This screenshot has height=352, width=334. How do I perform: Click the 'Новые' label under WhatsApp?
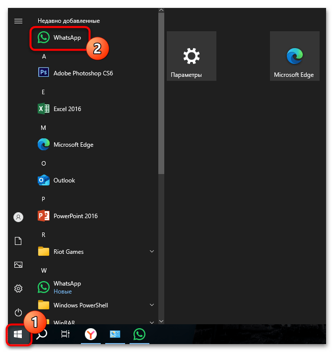tap(63, 292)
